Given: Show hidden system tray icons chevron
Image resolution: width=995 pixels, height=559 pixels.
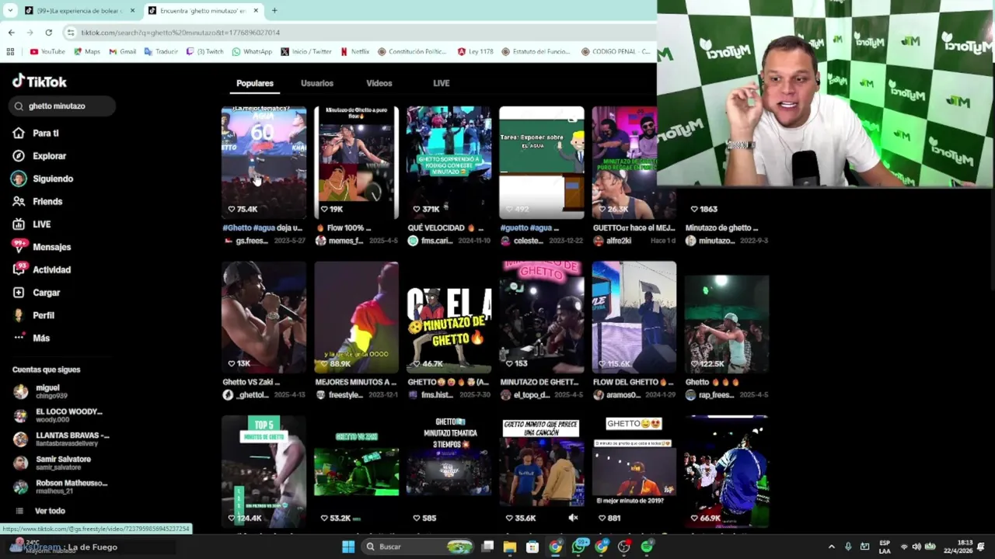Looking at the screenshot, I should (831, 547).
